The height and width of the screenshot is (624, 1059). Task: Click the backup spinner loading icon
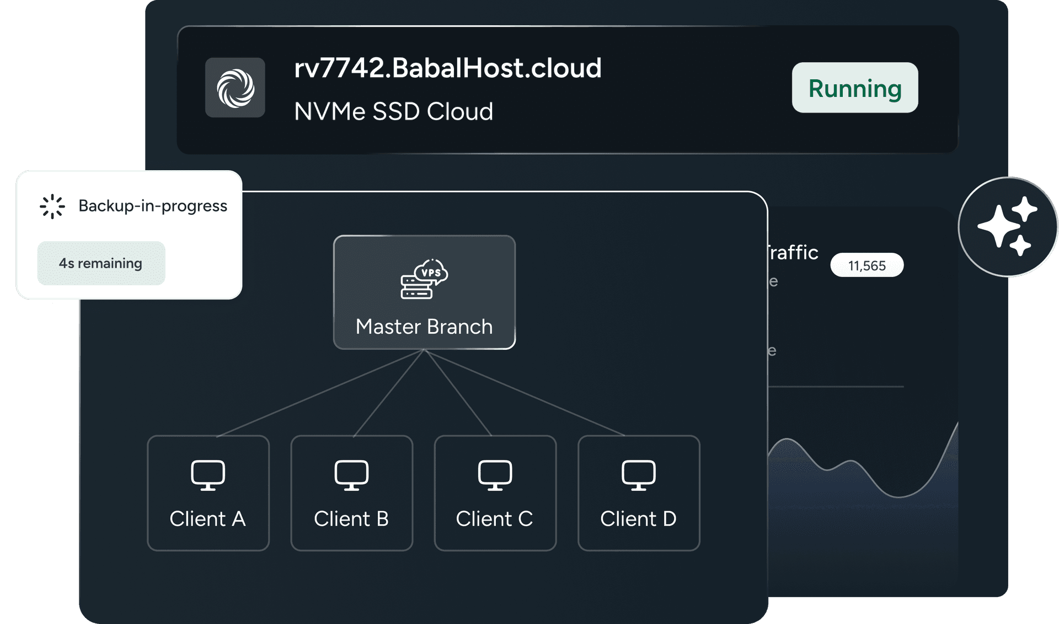(52, 206)
